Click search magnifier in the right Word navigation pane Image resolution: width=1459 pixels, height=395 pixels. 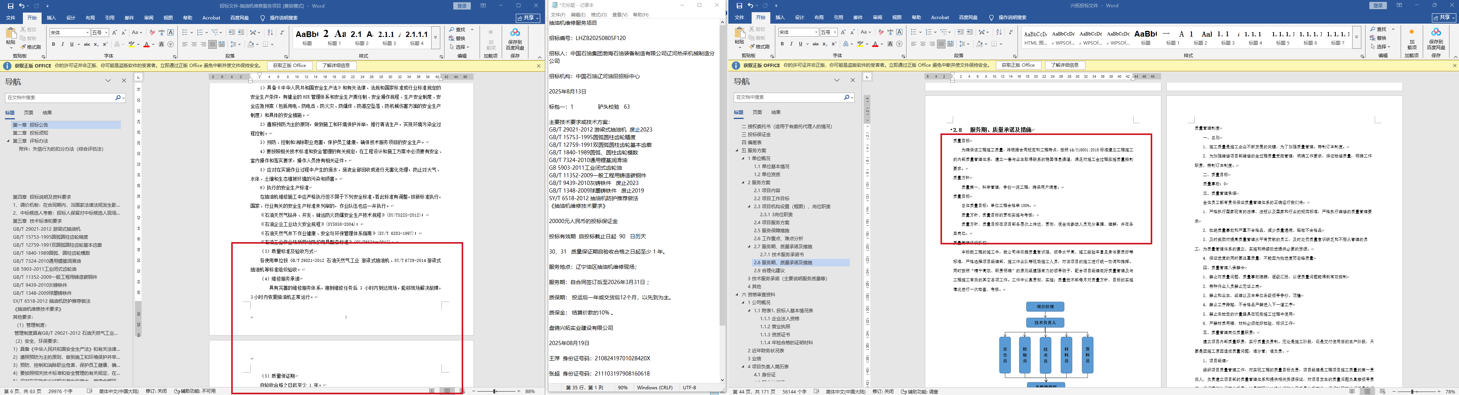[x=847, y=97]
